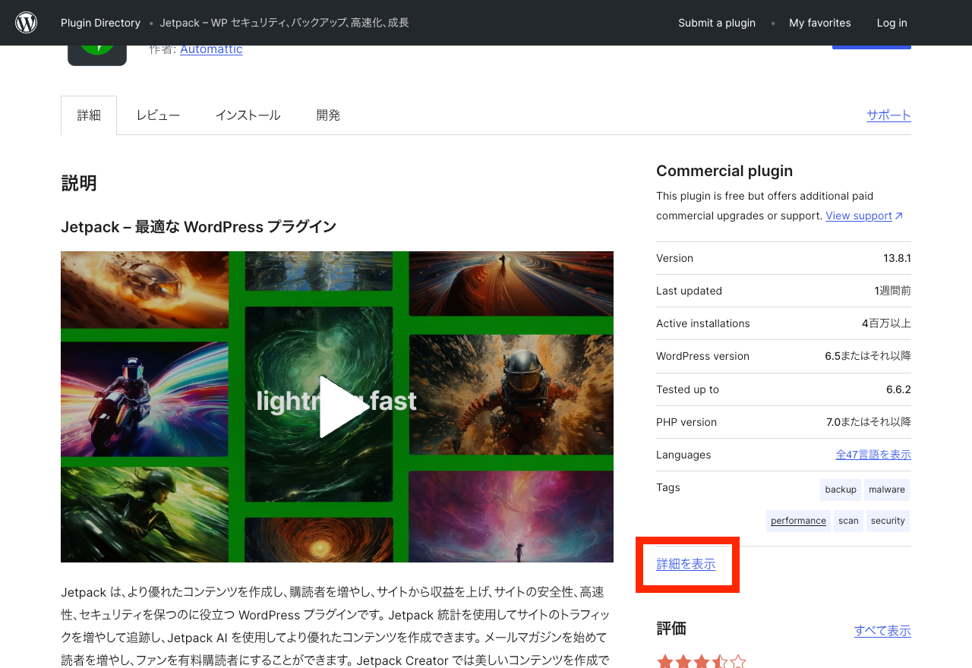Click すべて表示 next to 評価

(882, 631)
